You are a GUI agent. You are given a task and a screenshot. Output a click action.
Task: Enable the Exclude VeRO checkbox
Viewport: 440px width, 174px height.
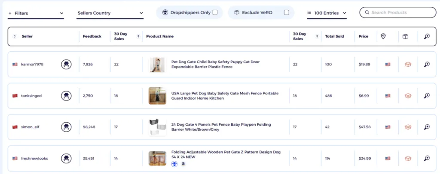click(x=287, y=12)
